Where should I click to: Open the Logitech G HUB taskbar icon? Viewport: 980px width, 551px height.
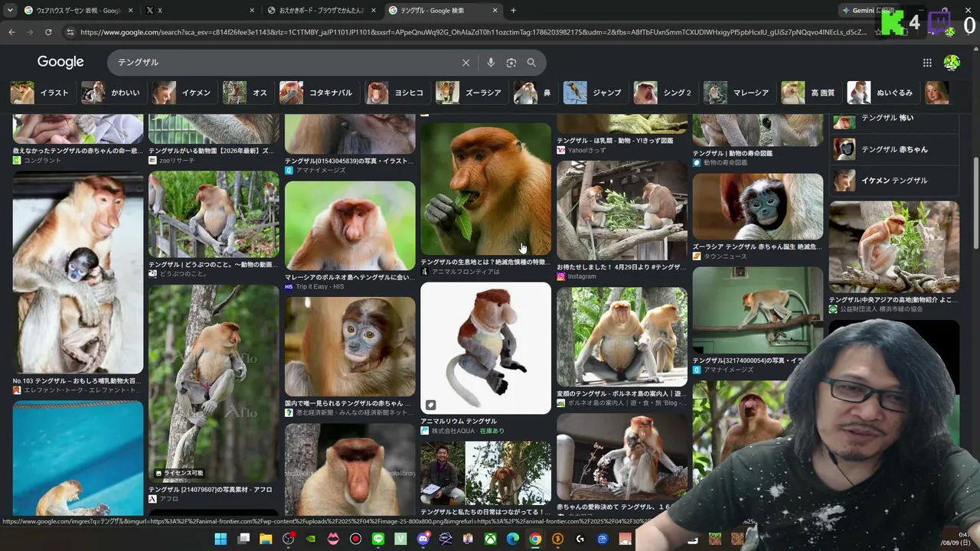pyautogui.click(x=580, y=539)
